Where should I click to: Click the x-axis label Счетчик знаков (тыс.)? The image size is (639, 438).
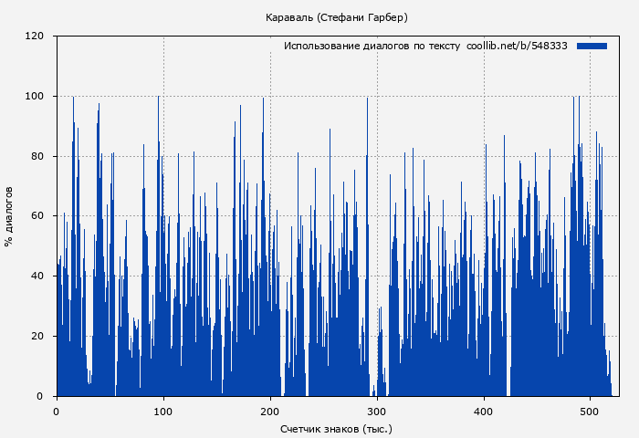point(336,428)
